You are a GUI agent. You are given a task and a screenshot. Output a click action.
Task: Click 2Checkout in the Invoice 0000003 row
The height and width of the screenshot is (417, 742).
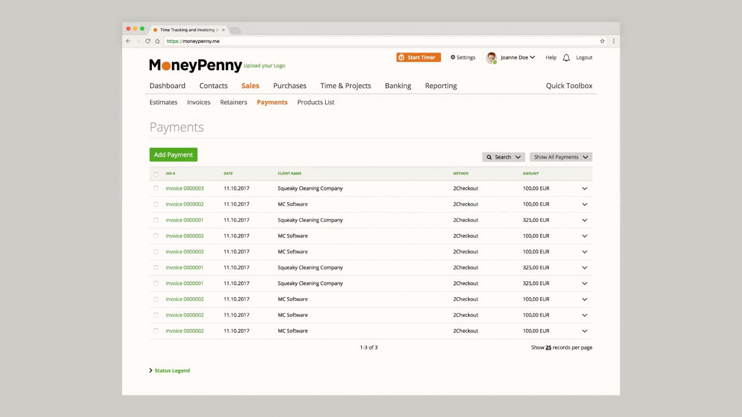point(465,188)
